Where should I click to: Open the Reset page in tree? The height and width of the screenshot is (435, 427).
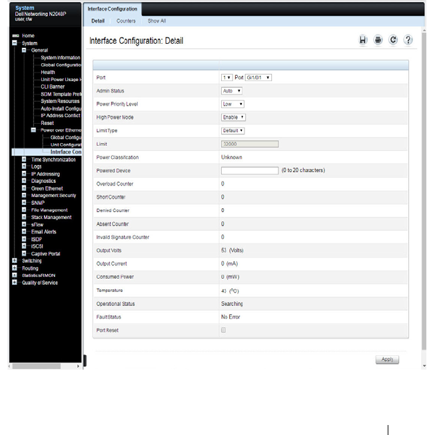(x=47, y=123)
